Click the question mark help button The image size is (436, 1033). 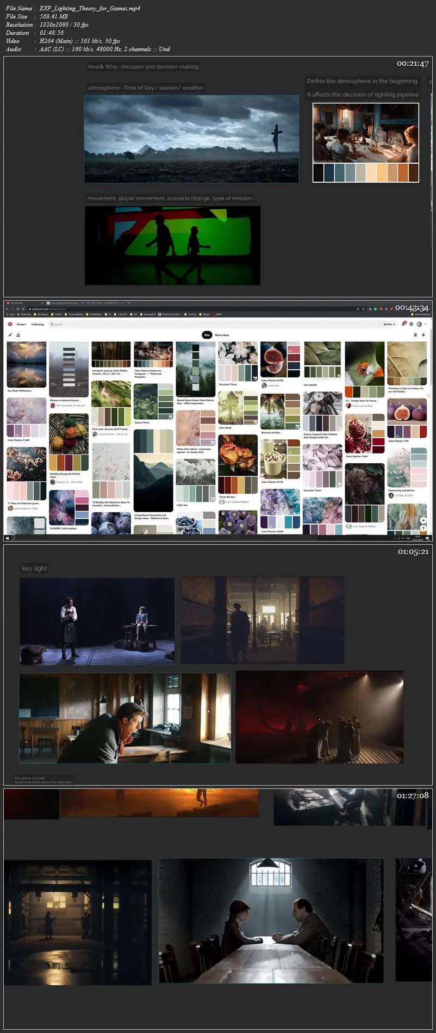423,528
